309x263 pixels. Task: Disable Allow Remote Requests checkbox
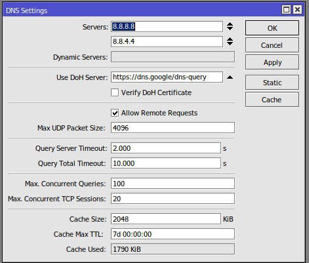tap(115, 113)
